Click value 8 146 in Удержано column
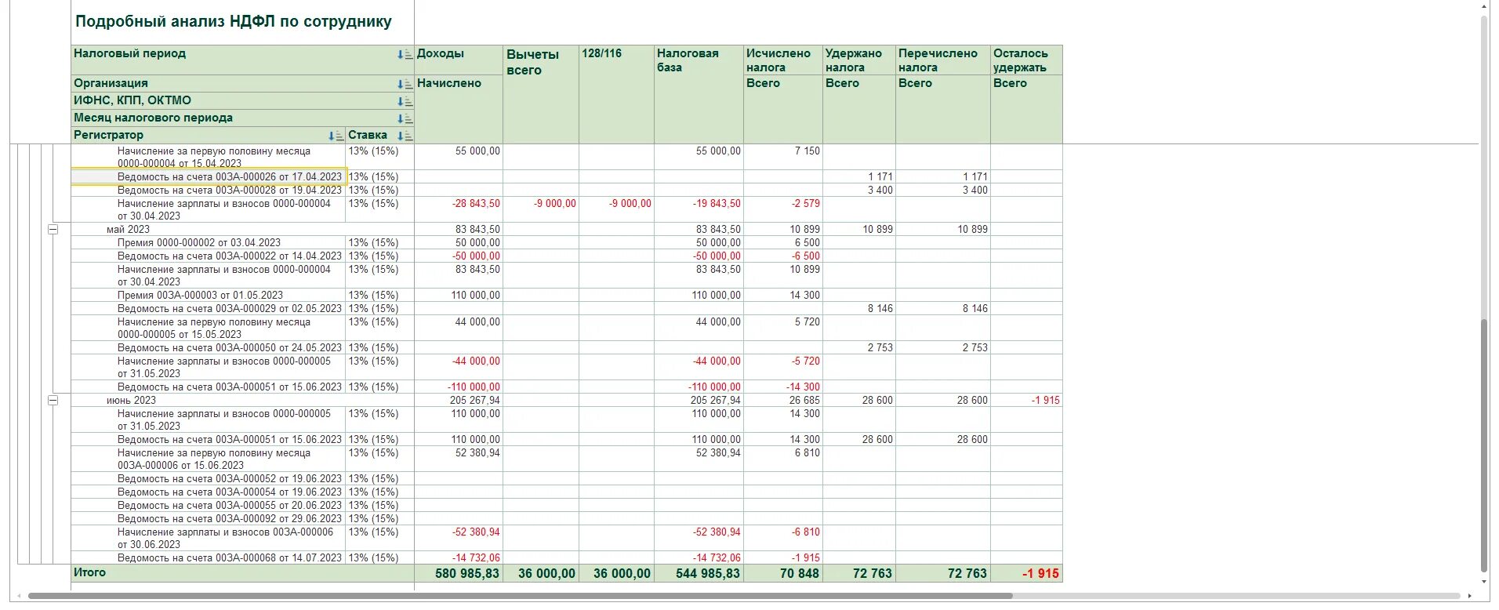 point(880,309)
